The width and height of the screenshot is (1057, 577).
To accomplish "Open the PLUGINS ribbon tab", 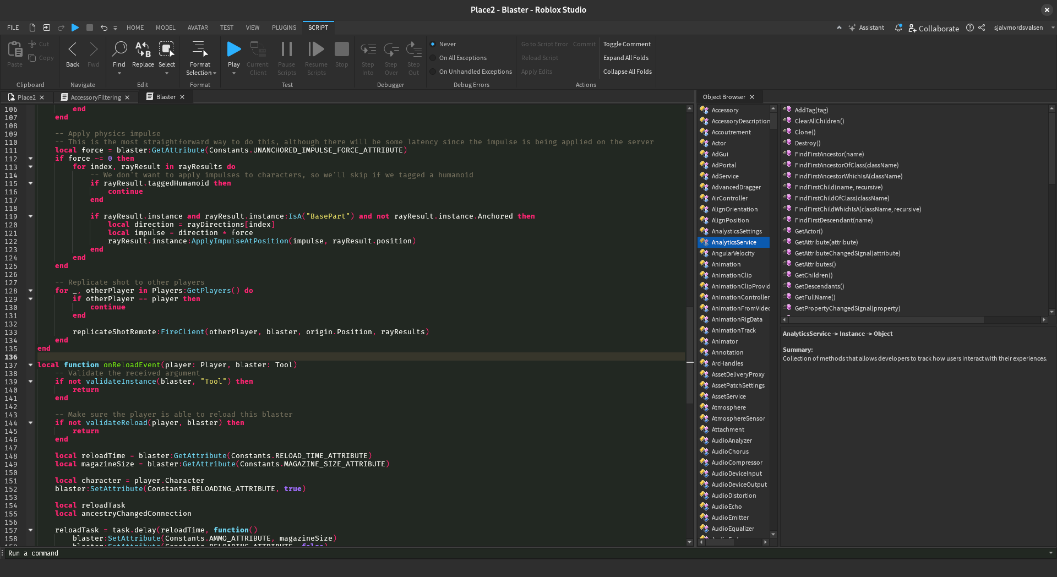I will point(284,28).
